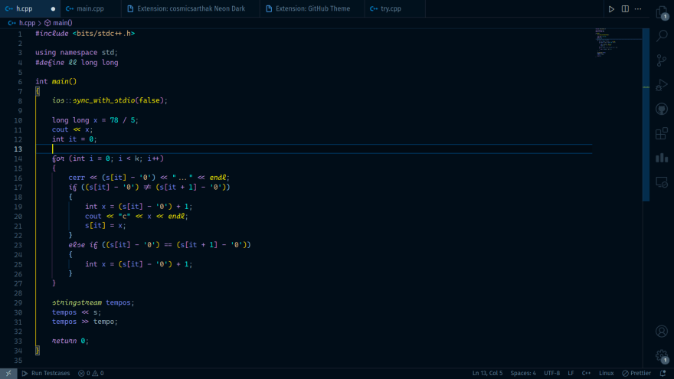This screenshot has width=674, height=379.
Task: Click the for loop header line
Action: [108, 158]
